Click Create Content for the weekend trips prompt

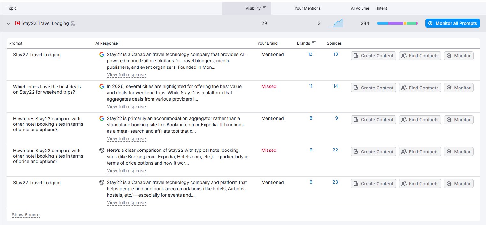coord(373,88)
